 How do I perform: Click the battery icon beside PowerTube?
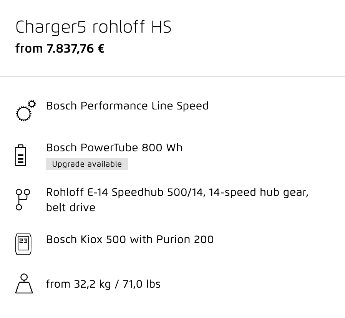21,155
